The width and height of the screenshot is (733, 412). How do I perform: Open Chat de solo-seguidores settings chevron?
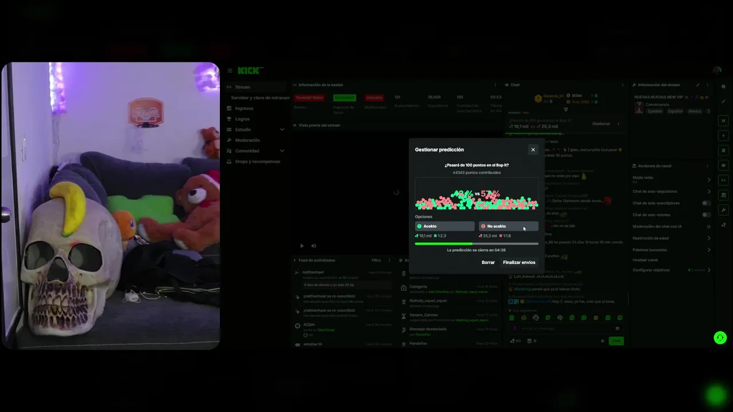(709, 192)
